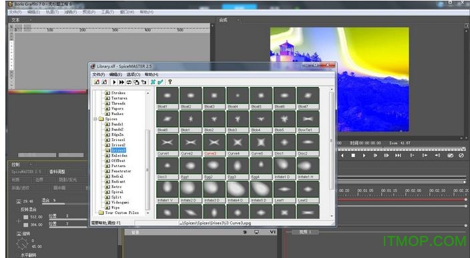Select the EdgeIn folder in library tree
This screenshot has width=470, height=258.
coord(117,135)
